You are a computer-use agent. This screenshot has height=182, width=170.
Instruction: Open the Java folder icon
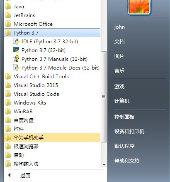[x=8, y=7]
